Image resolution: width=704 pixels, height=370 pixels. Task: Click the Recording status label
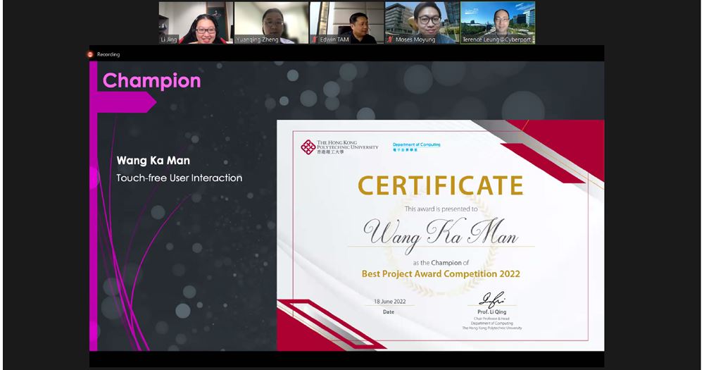108,54
